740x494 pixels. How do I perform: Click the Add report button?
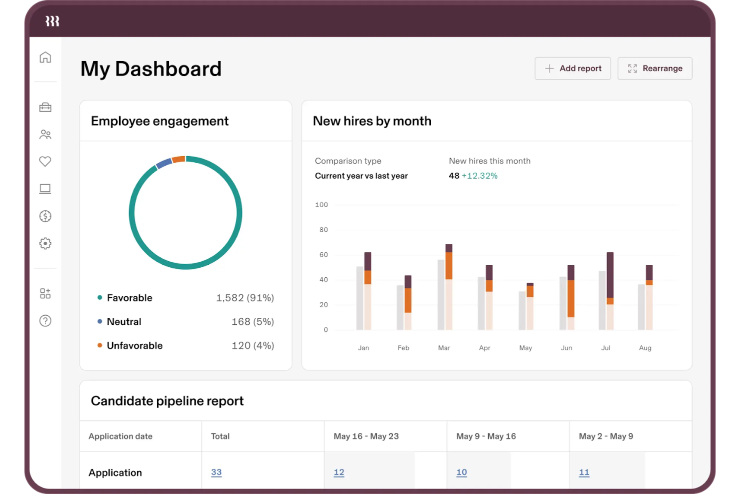pos(572,68)
